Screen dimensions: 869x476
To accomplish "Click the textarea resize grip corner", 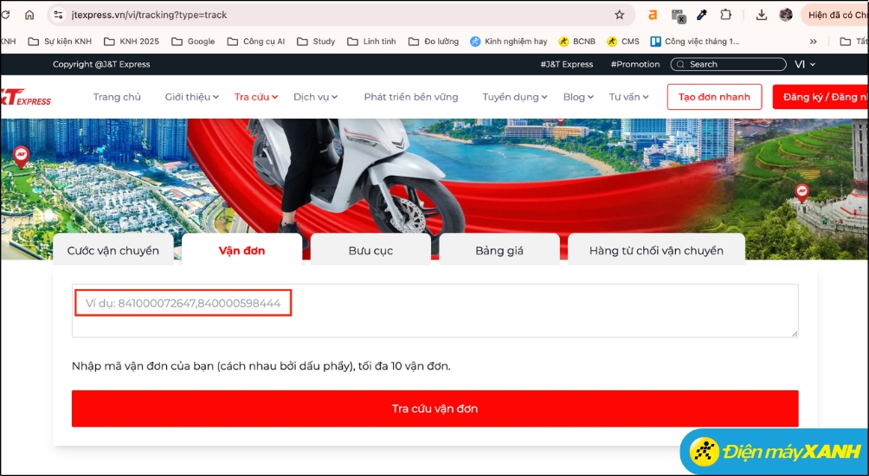I will [x=795, y=333].
